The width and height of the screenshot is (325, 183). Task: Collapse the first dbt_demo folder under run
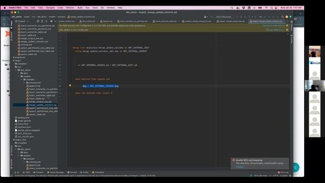[x=16, y=70]
